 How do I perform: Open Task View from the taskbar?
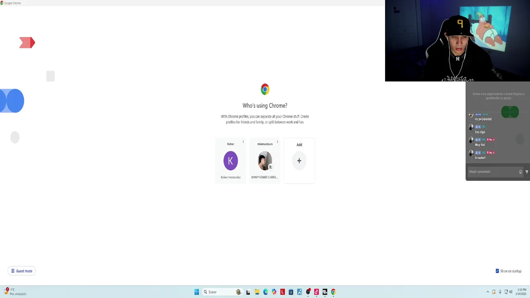248,292
